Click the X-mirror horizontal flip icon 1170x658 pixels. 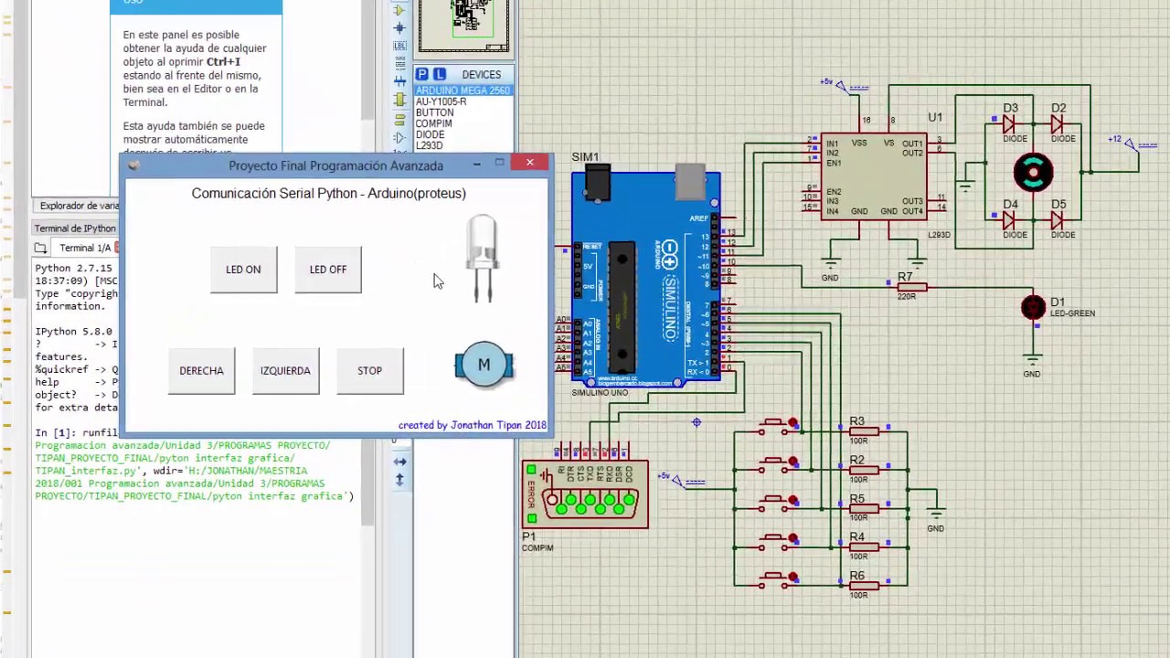pyautogui.click(x=399, y=462)
